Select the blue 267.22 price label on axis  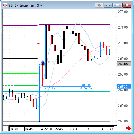124,86
